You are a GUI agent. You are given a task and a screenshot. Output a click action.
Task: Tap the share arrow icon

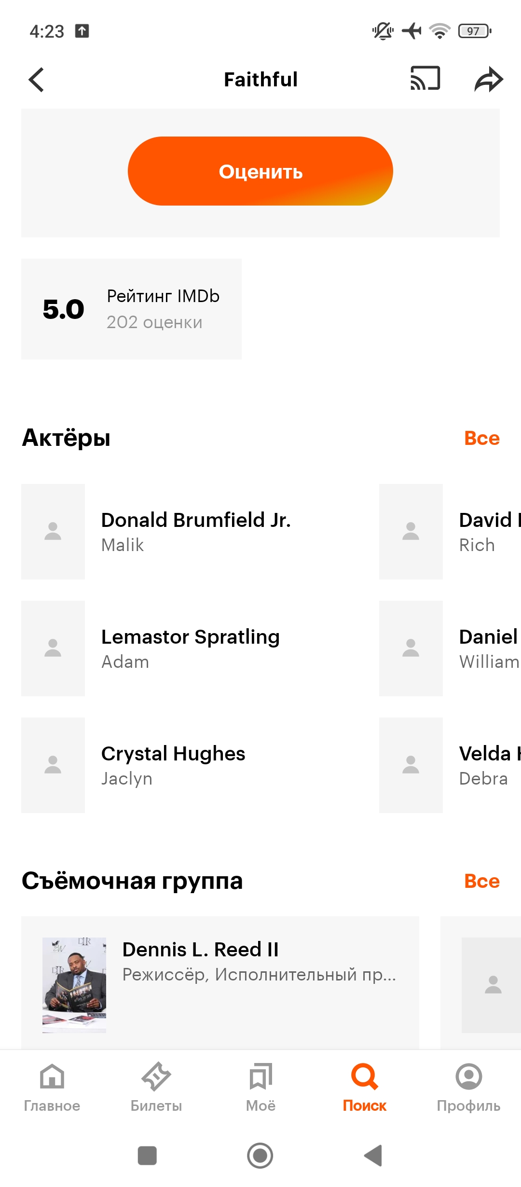click(x=488, y=80)
